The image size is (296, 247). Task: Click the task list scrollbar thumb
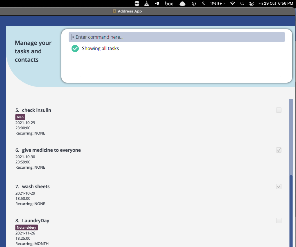291,211
